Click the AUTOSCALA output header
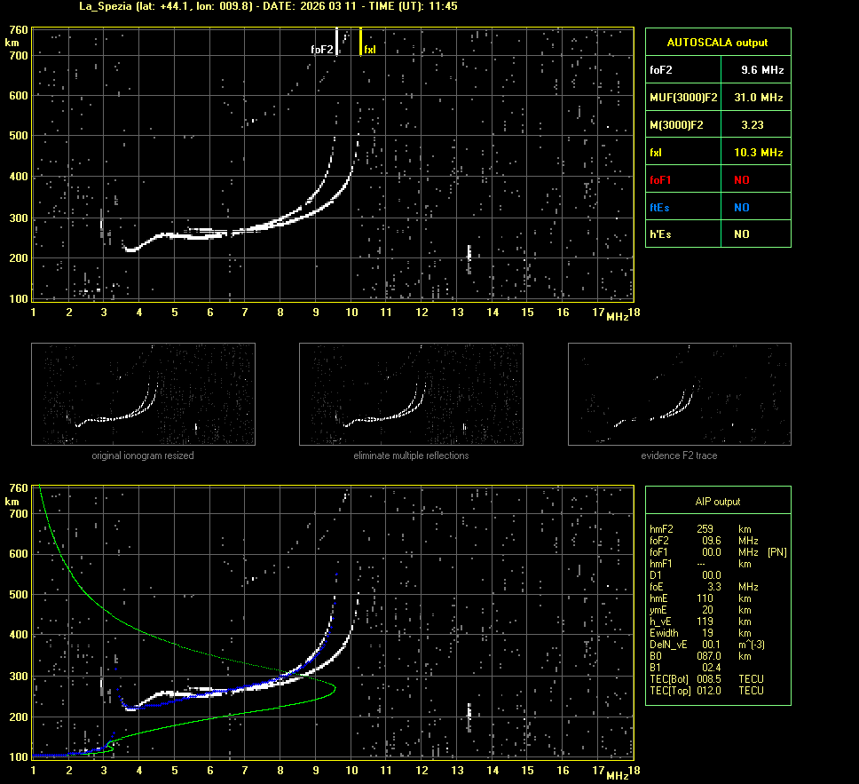The width and height of the screenshot is (859, 784). tap(717, 42)
